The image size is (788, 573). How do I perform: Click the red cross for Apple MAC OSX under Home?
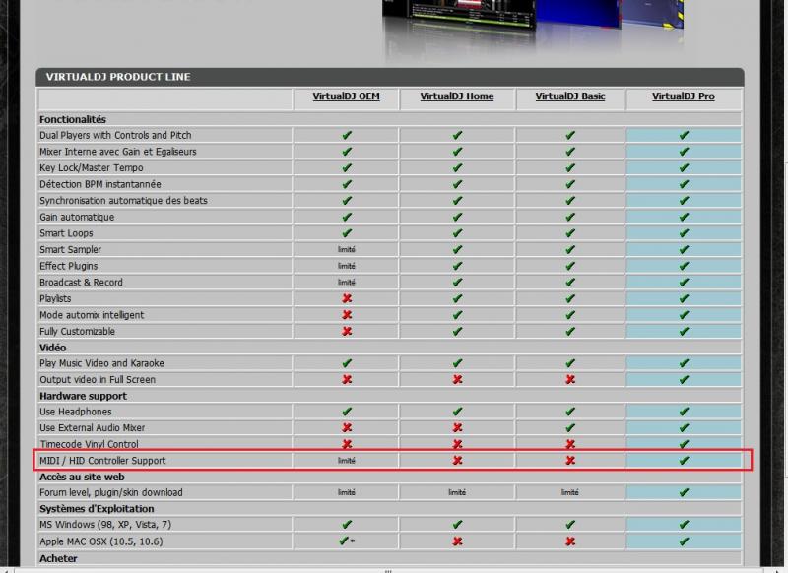click(x=457, y=541)
